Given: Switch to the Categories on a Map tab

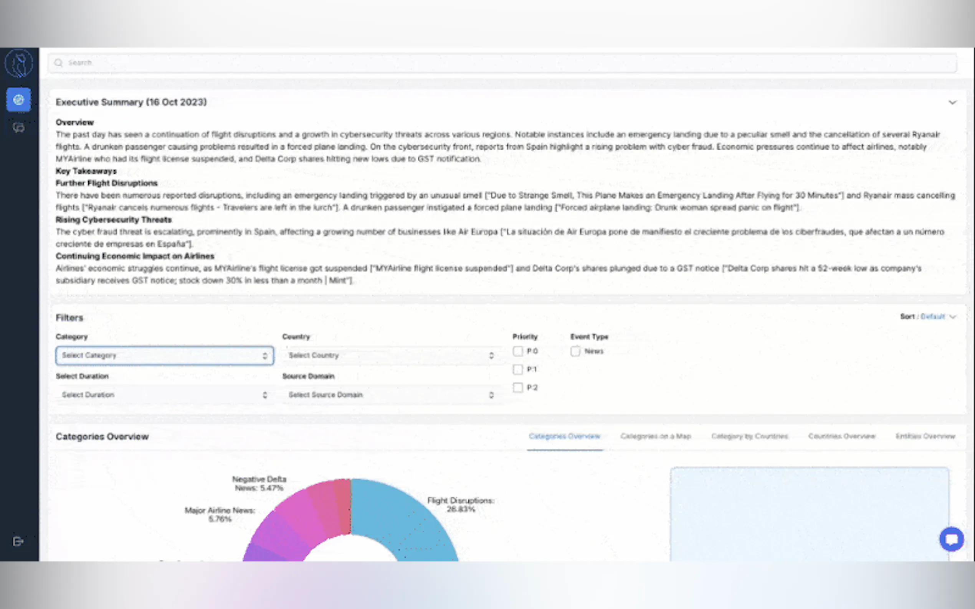Looking at the screenshot, I should [655, 436].
